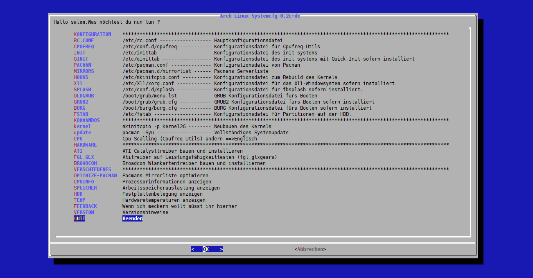Select the RC.CONF menu entry
The width and height of the screenshot is (533, 278).
(x=84, y=41)
